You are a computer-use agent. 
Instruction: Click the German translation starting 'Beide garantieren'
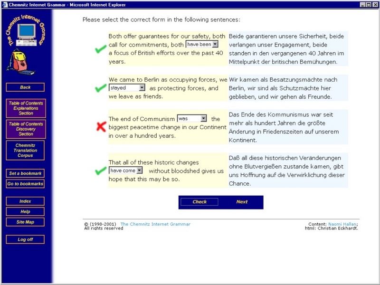[288, 49]
